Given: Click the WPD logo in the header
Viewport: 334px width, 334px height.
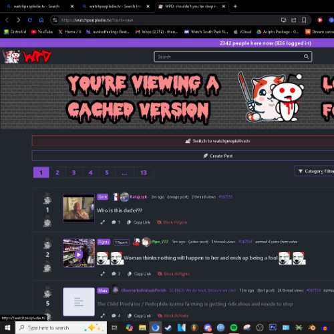Looking at the screenshot, I should (27, 57).
